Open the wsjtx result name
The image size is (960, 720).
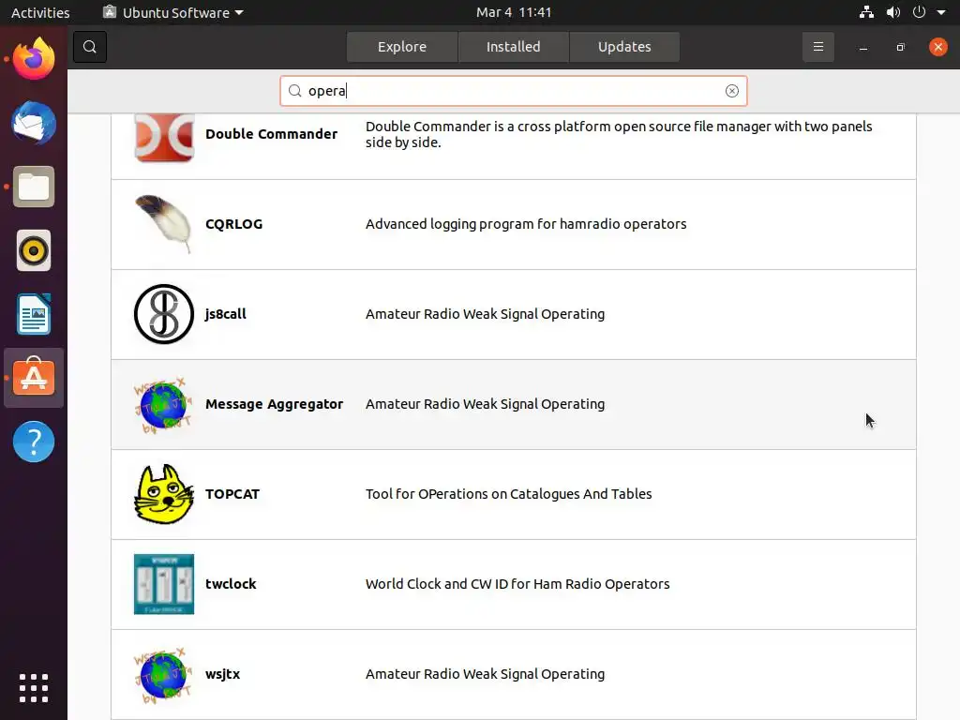pos(223,674)
